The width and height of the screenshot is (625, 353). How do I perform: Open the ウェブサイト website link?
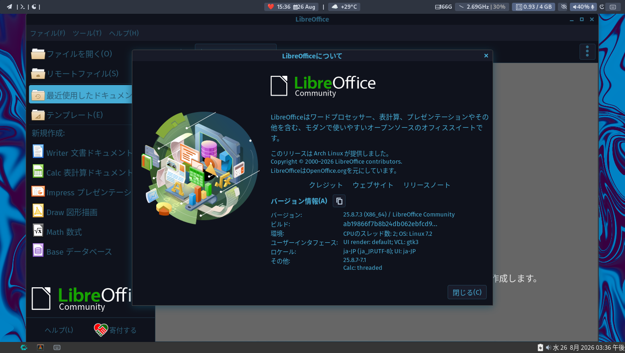pos(373,185)
